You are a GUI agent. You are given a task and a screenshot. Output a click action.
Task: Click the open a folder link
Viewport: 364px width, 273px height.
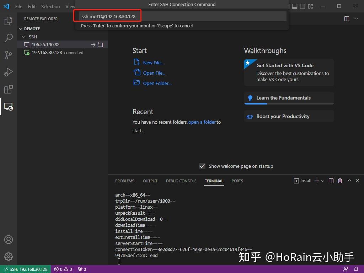coord(202,122)
